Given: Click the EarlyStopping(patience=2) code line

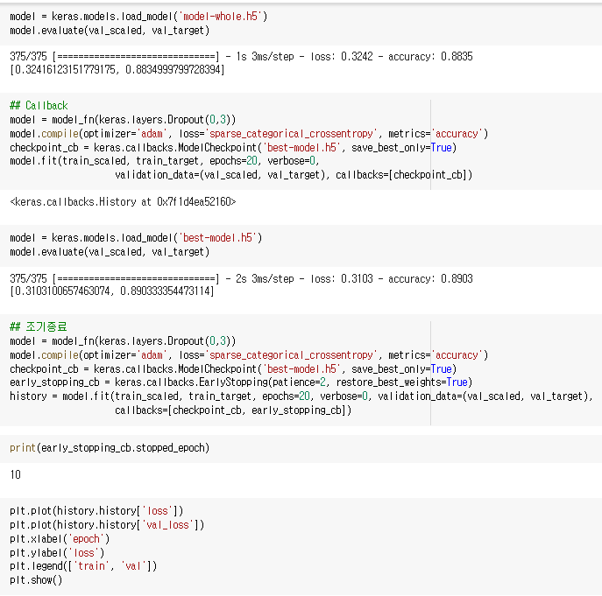Looking at the screenshot, I should pyautogui.click(x=241, y=382).
